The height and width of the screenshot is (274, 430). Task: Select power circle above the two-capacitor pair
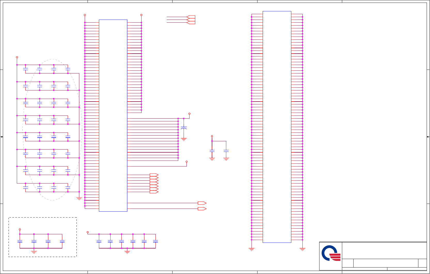coord(212,136)
